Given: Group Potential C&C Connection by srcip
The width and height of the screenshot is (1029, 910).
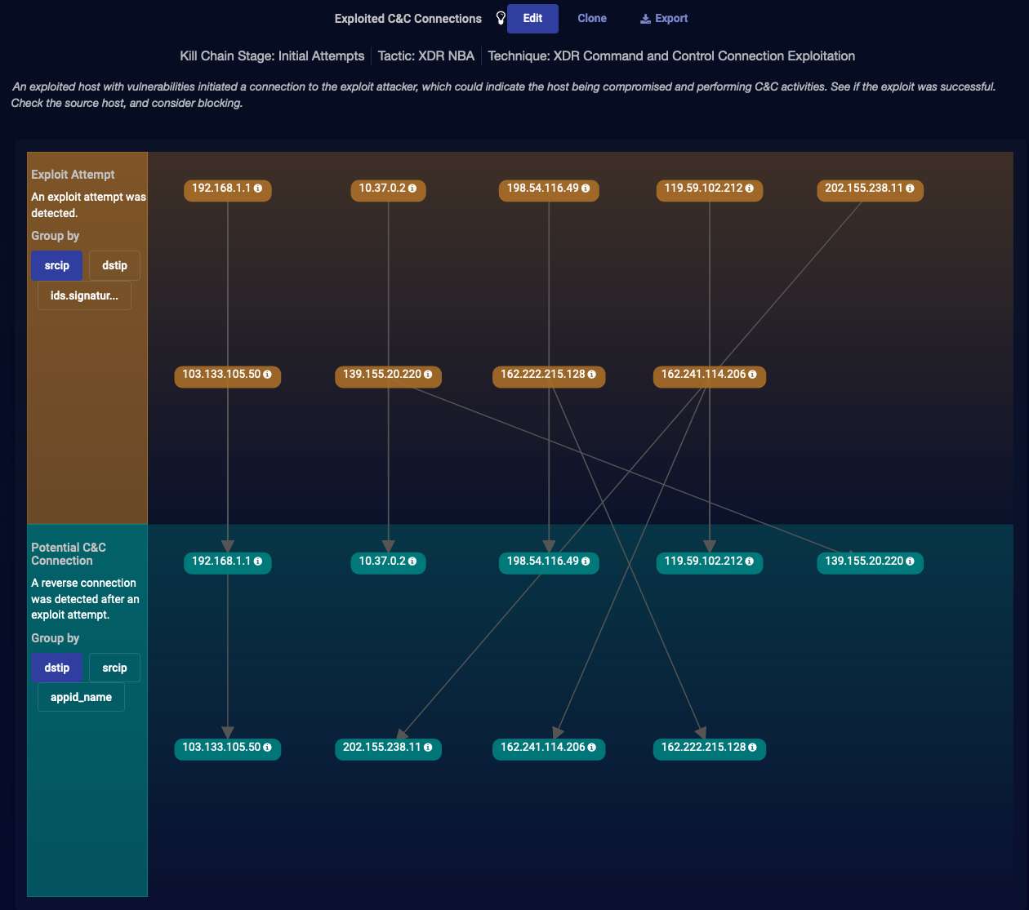Looking at the screenshot, I should coord(114,668).
